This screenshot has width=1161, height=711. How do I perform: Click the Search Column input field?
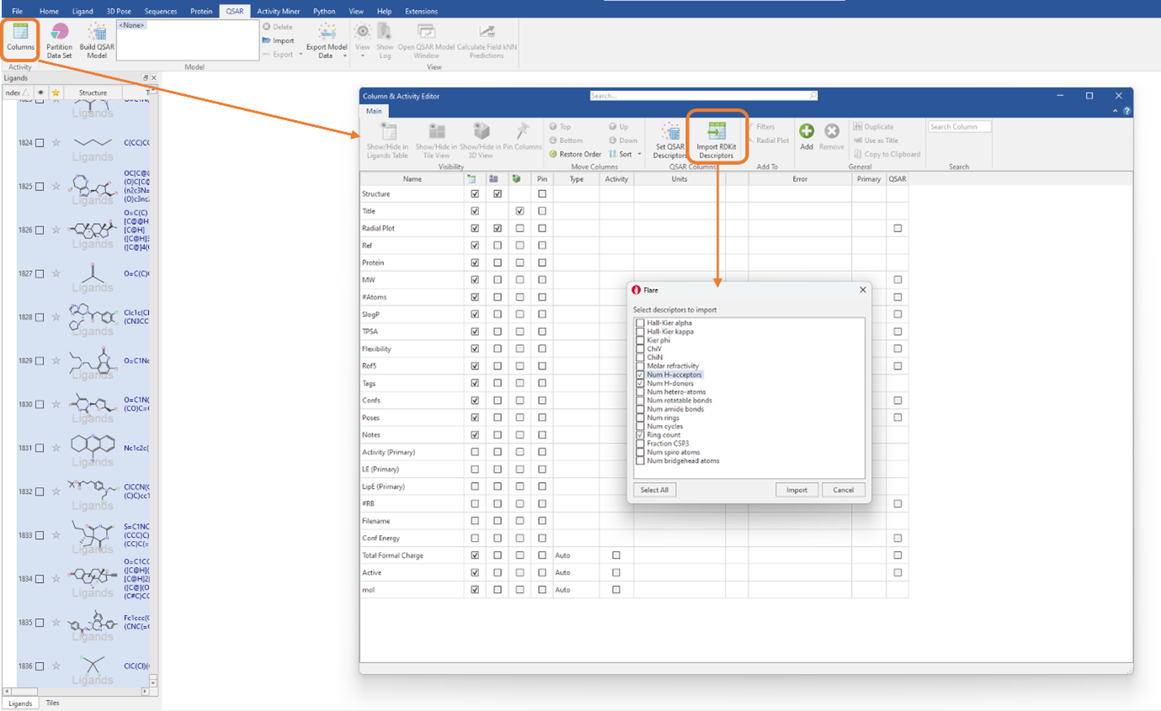click(x=960, y=127)
